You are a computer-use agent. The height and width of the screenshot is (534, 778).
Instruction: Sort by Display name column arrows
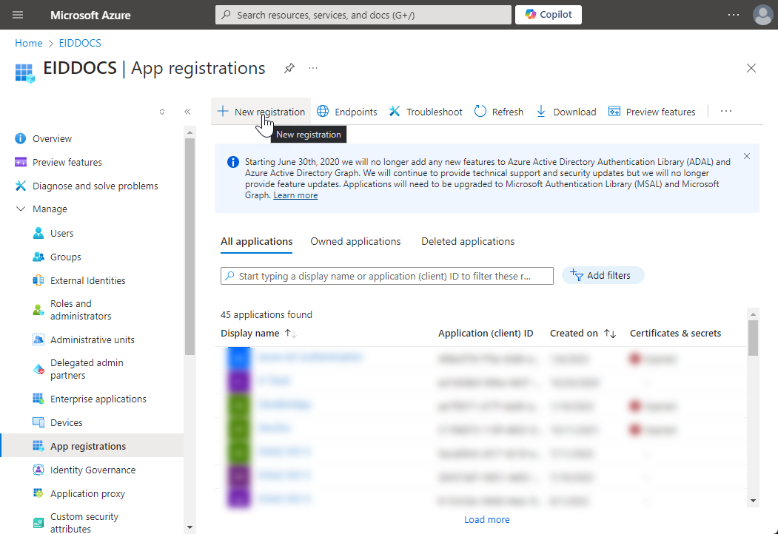coord(290,334)
